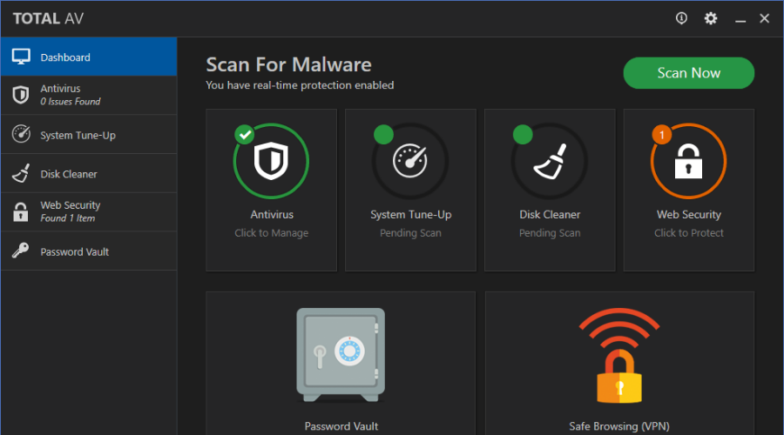Open Antivirus in the sidebar
This screenshot has width=784, height=435.
(89, 95)
